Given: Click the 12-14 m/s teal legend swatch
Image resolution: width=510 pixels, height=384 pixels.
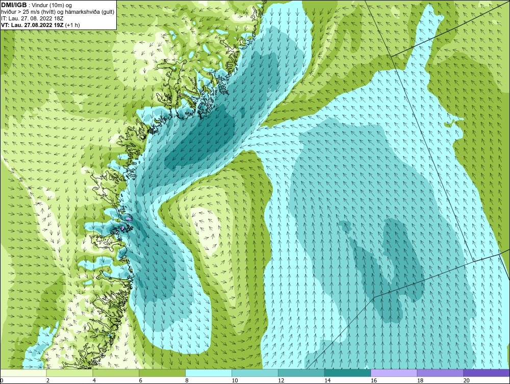Looking at the screenshot, I should [x=301, y=373].
